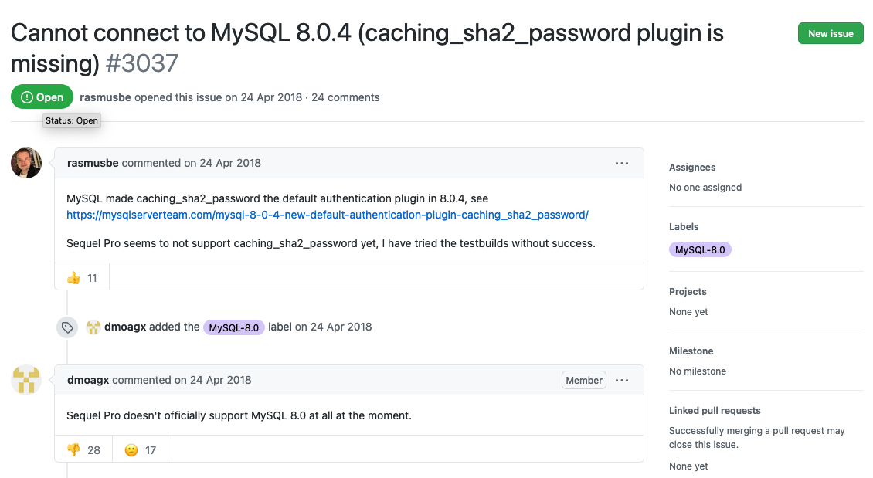Click the '24 comments' text in header
The width and height of the screenshot is (873, 478).
345,97
